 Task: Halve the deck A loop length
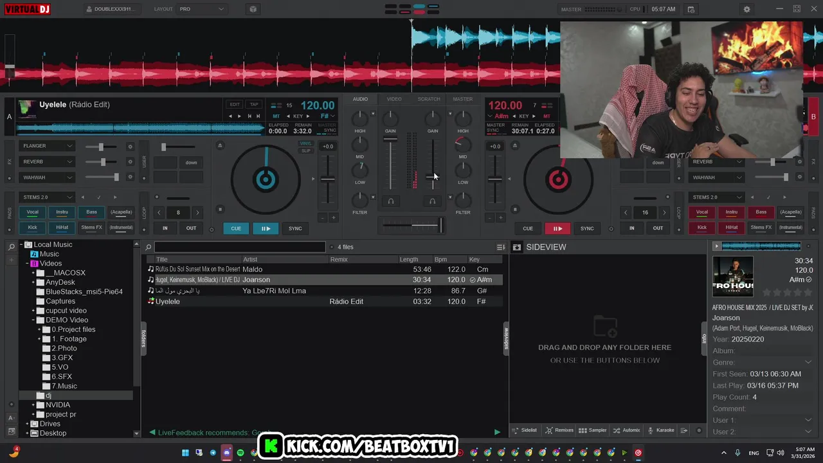pyautogui.click(x=159, y=212)
